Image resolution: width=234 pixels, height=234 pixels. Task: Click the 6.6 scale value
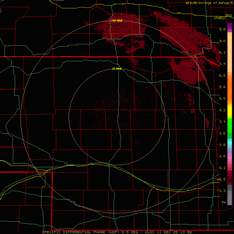pyautogui.click(x=222, y=75)
